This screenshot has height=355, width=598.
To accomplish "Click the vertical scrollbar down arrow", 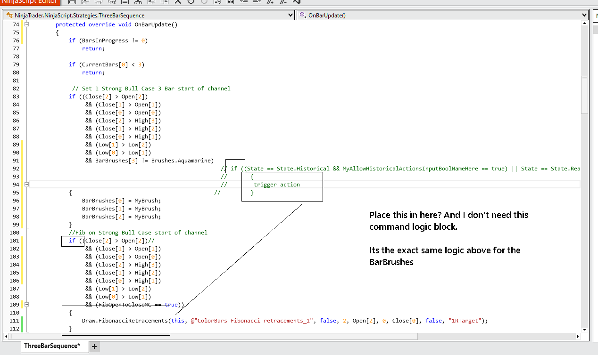I will pyautogui.click(x=584, y=330).
